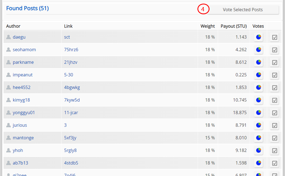Open author link daegu

(19, 37)
